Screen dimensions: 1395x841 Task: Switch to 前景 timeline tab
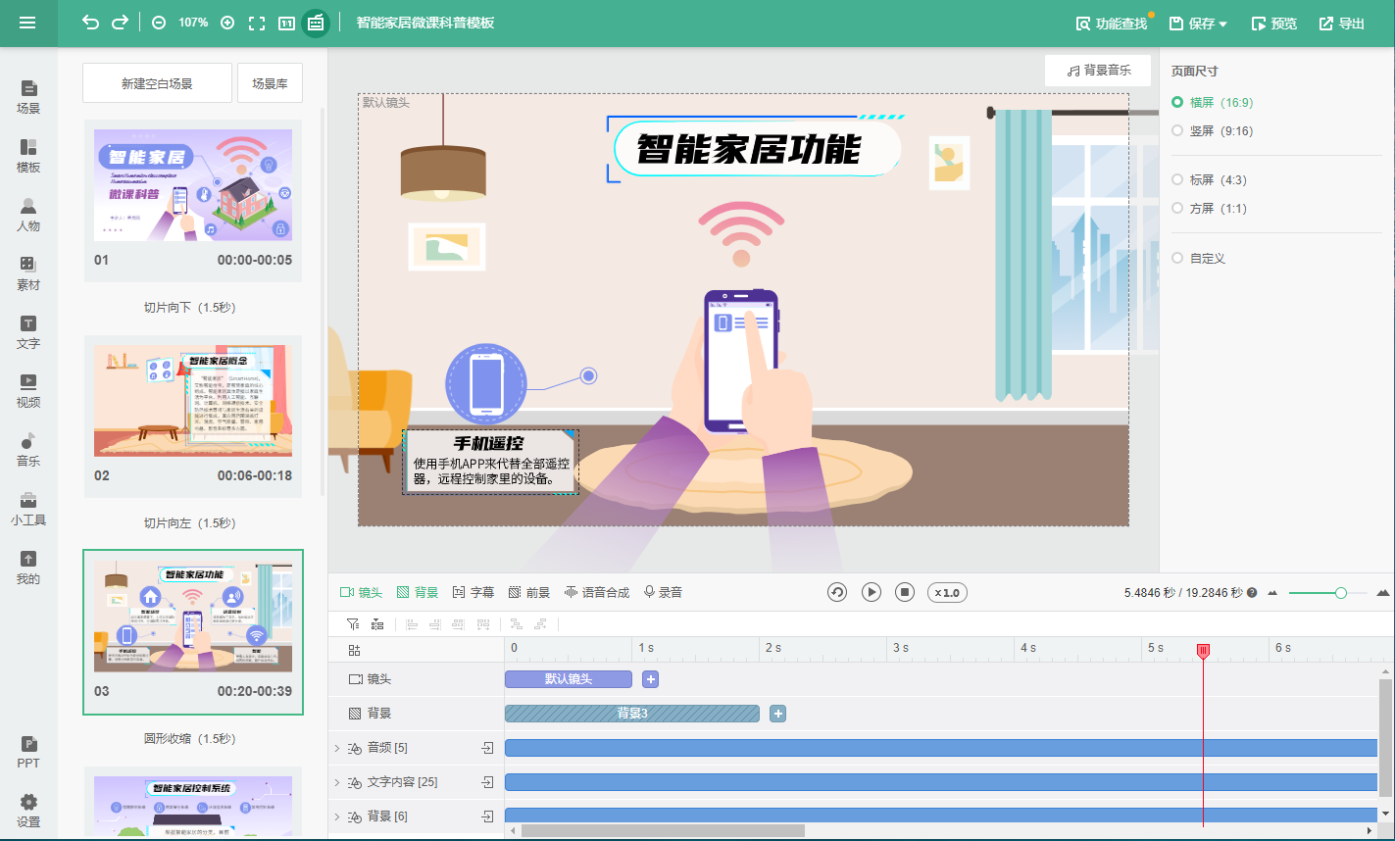tap(529, 592)
